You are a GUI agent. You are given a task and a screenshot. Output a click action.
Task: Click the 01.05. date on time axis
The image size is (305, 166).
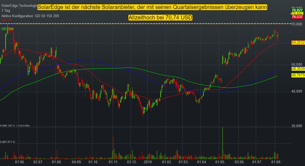(x=220, y=162)
